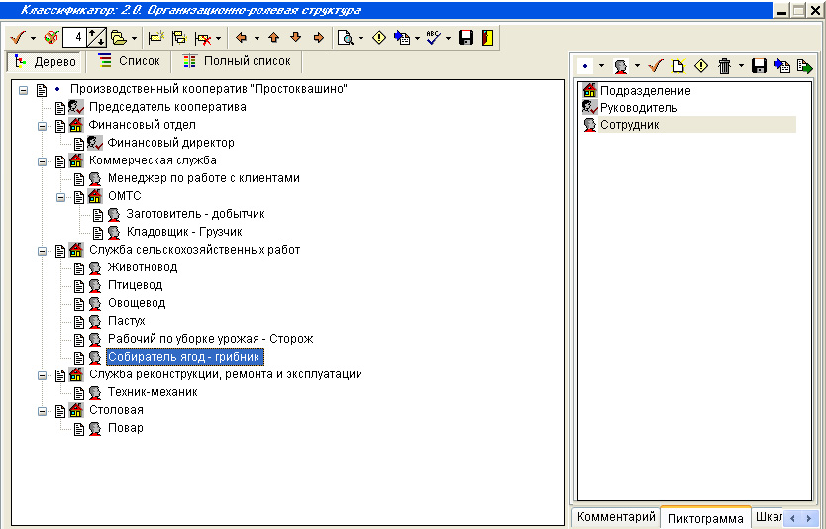Click the yellow diamond warning icon in main toolbar
The image size is (826, 529).
(x=378, y=38)
